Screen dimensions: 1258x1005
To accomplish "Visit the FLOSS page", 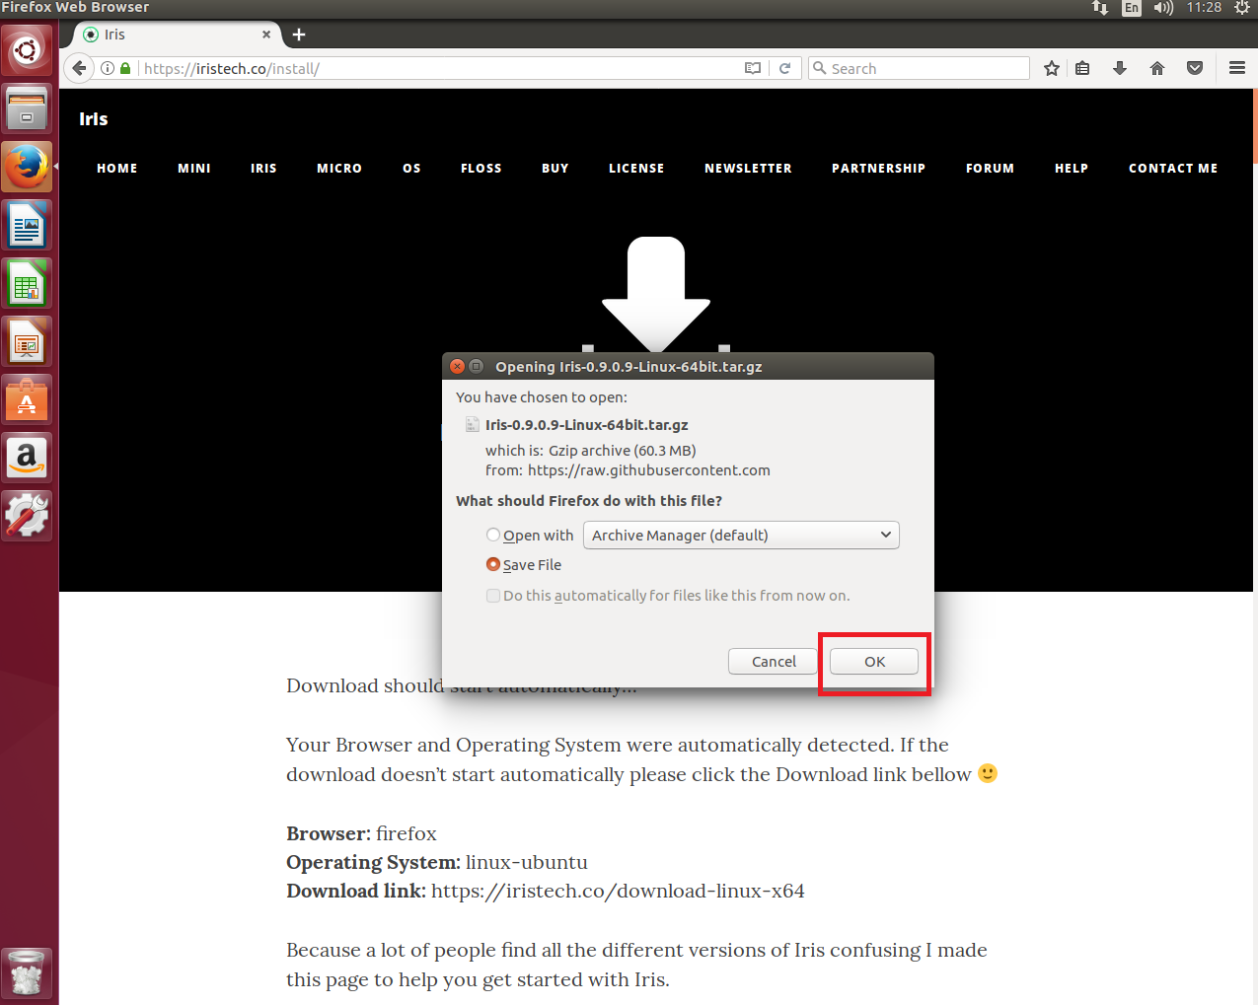I will [x=481, y=169].
